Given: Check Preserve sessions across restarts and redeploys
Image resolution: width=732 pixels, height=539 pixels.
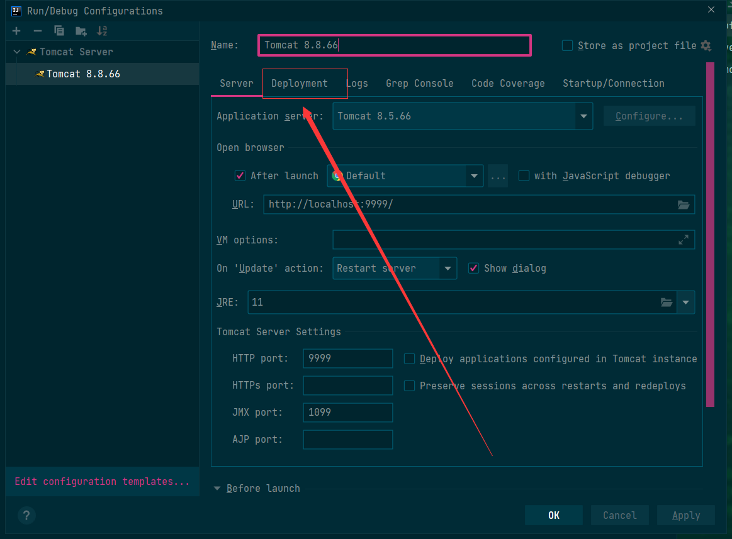Looking at the screenshot, I should point(409,386).
